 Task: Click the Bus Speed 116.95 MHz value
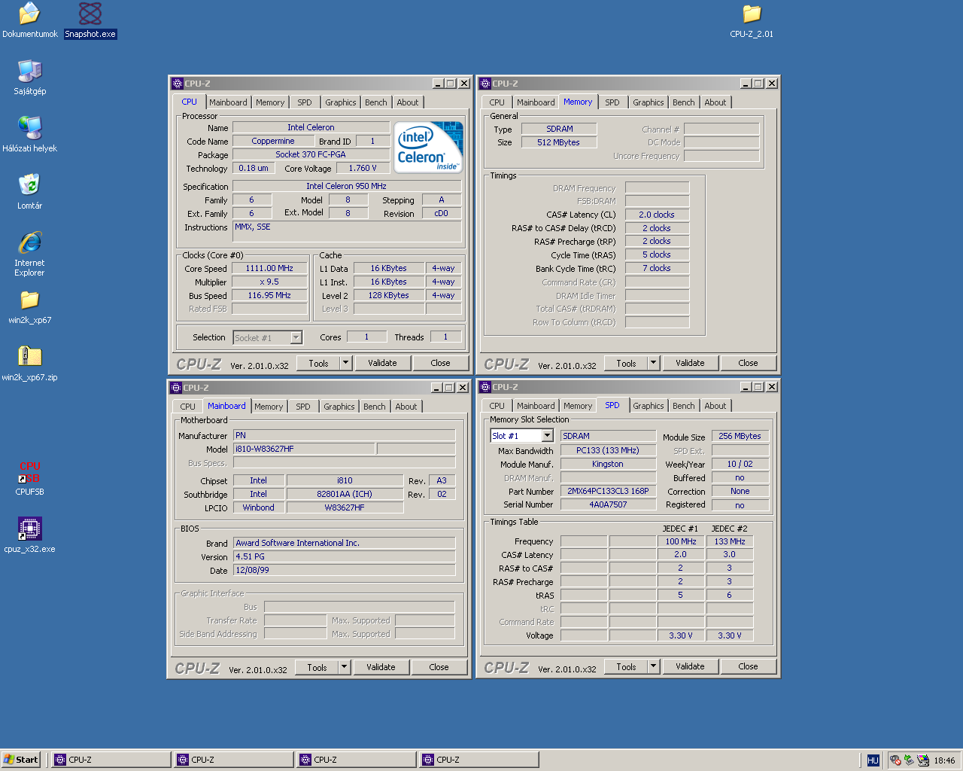click(x=269, y=295)
